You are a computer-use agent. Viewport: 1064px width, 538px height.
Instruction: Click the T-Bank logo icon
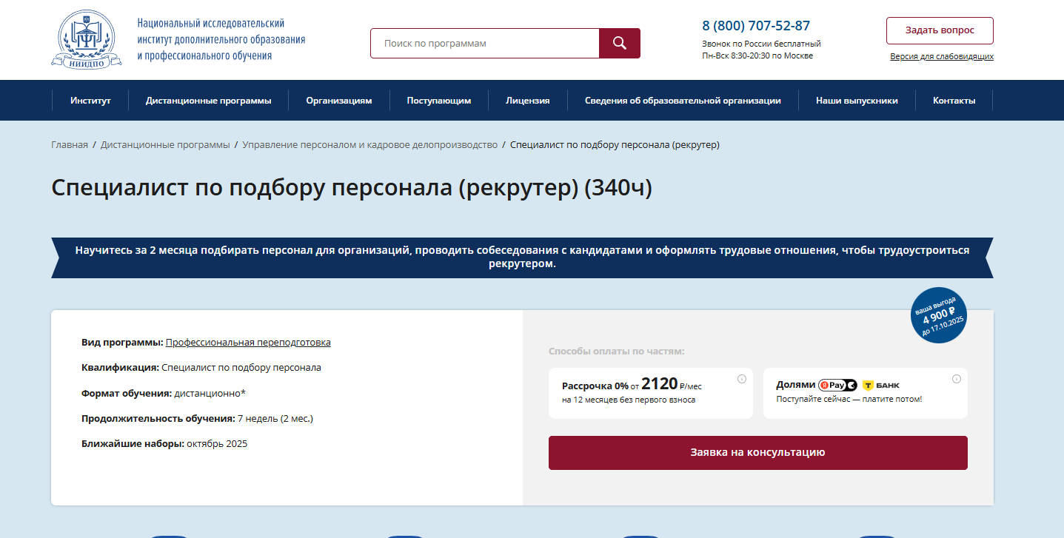(869, 386)
